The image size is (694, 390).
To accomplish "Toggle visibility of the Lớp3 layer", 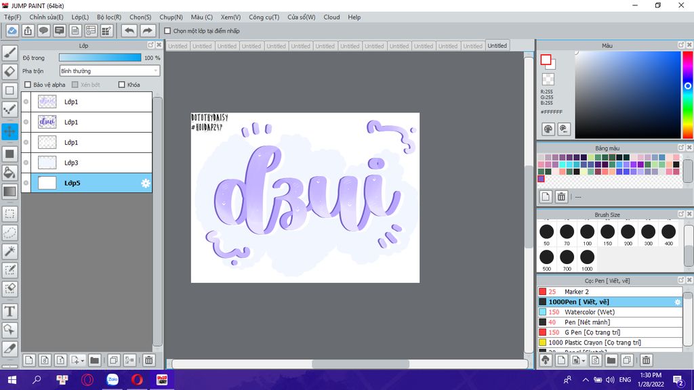I will [26, 162].
